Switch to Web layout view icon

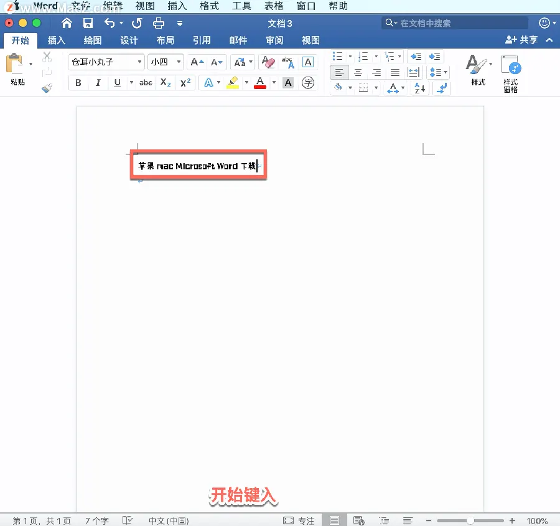tap(358, 520)
